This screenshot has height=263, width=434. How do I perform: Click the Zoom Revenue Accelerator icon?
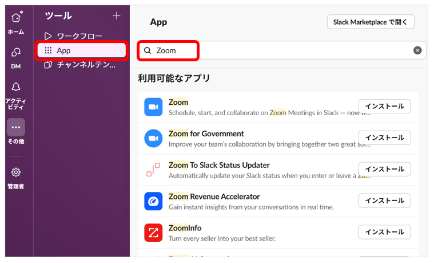(x=153, y=201)
